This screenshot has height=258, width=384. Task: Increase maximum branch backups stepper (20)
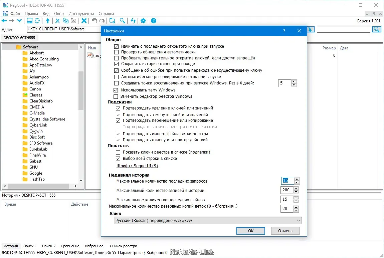[x=296, y=207]
